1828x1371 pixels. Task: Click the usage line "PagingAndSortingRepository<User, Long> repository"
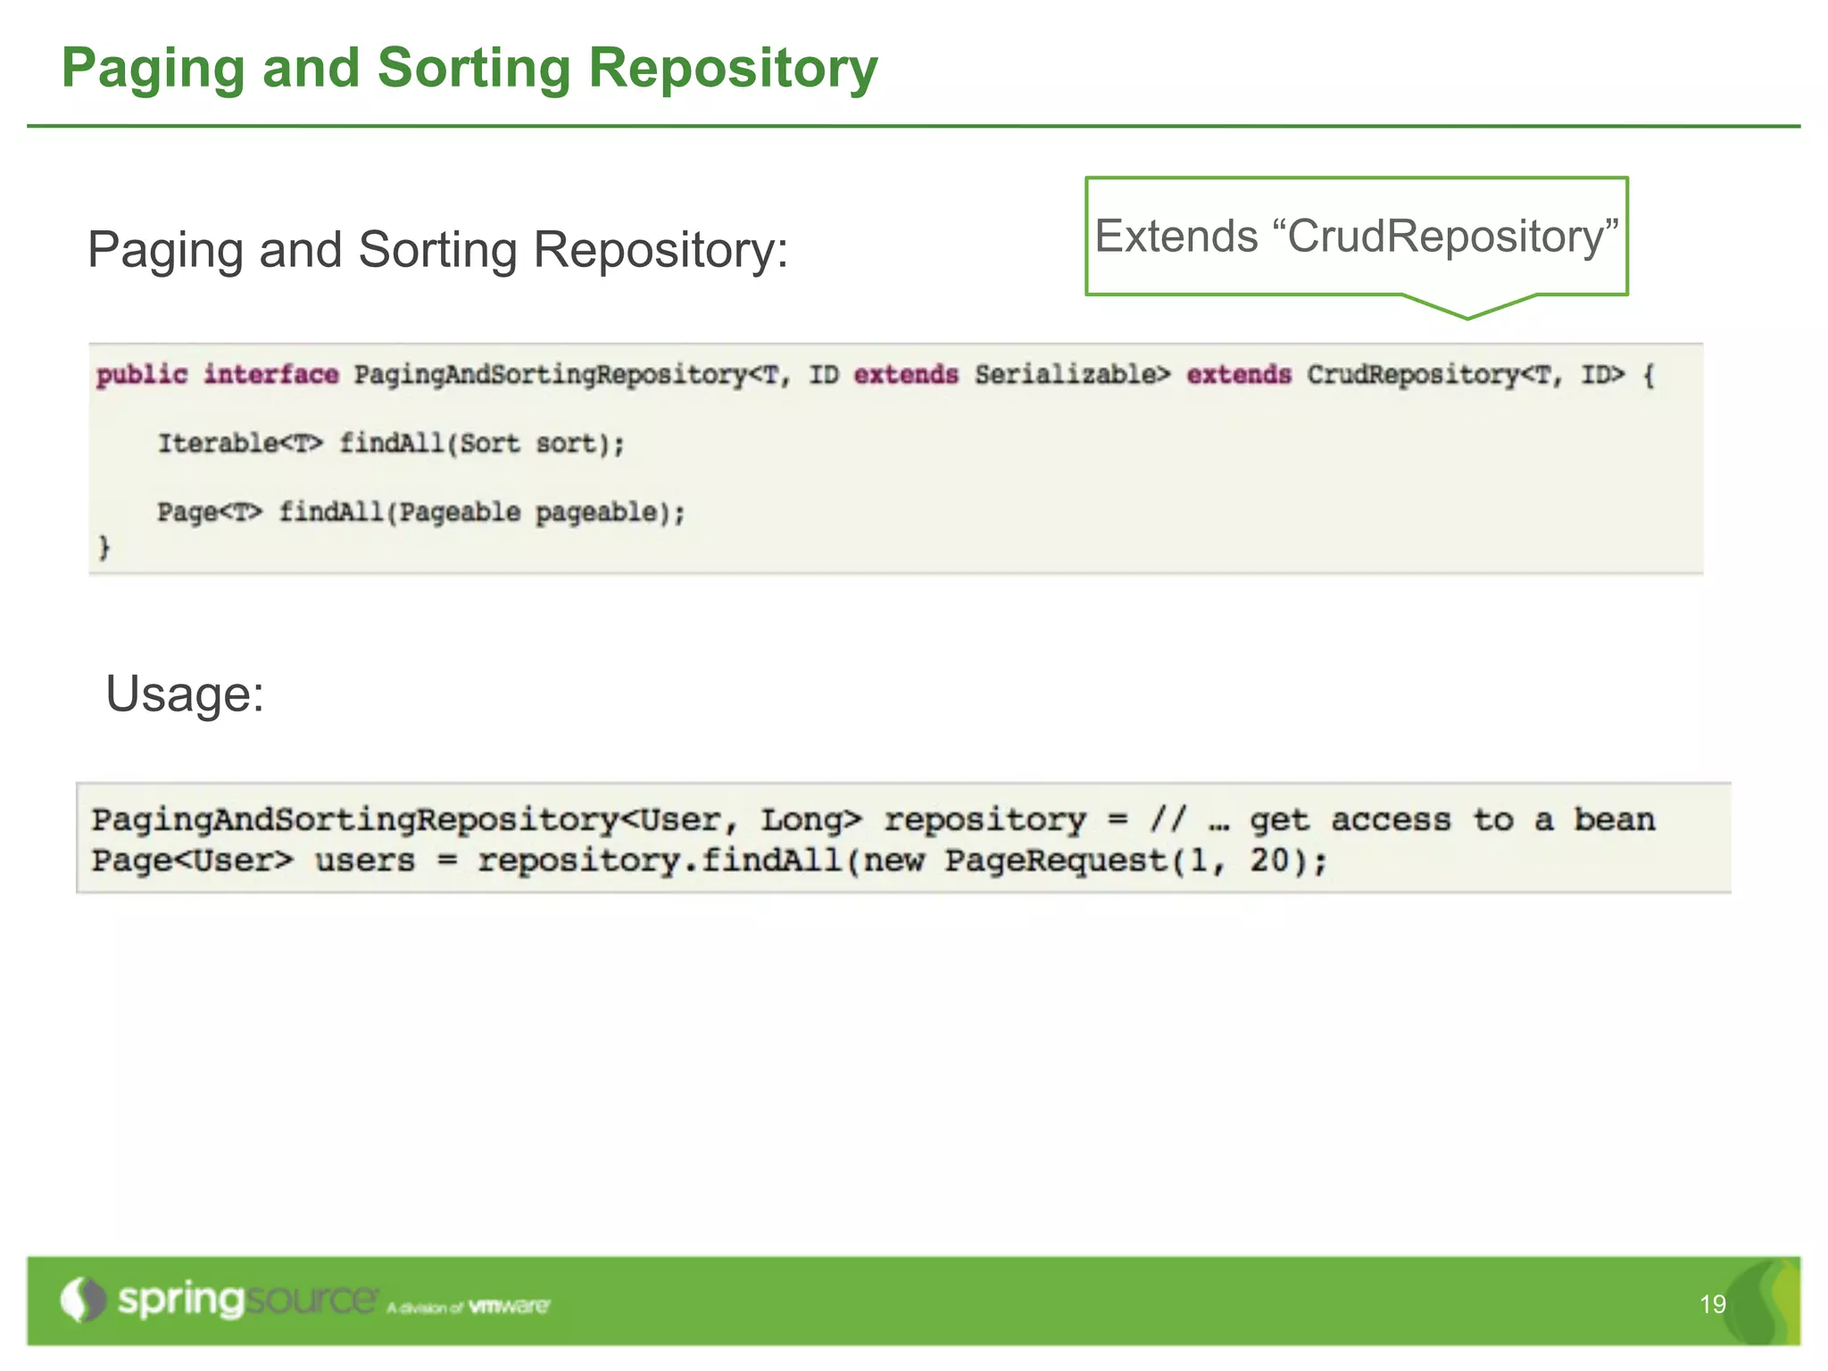(873, 819)
